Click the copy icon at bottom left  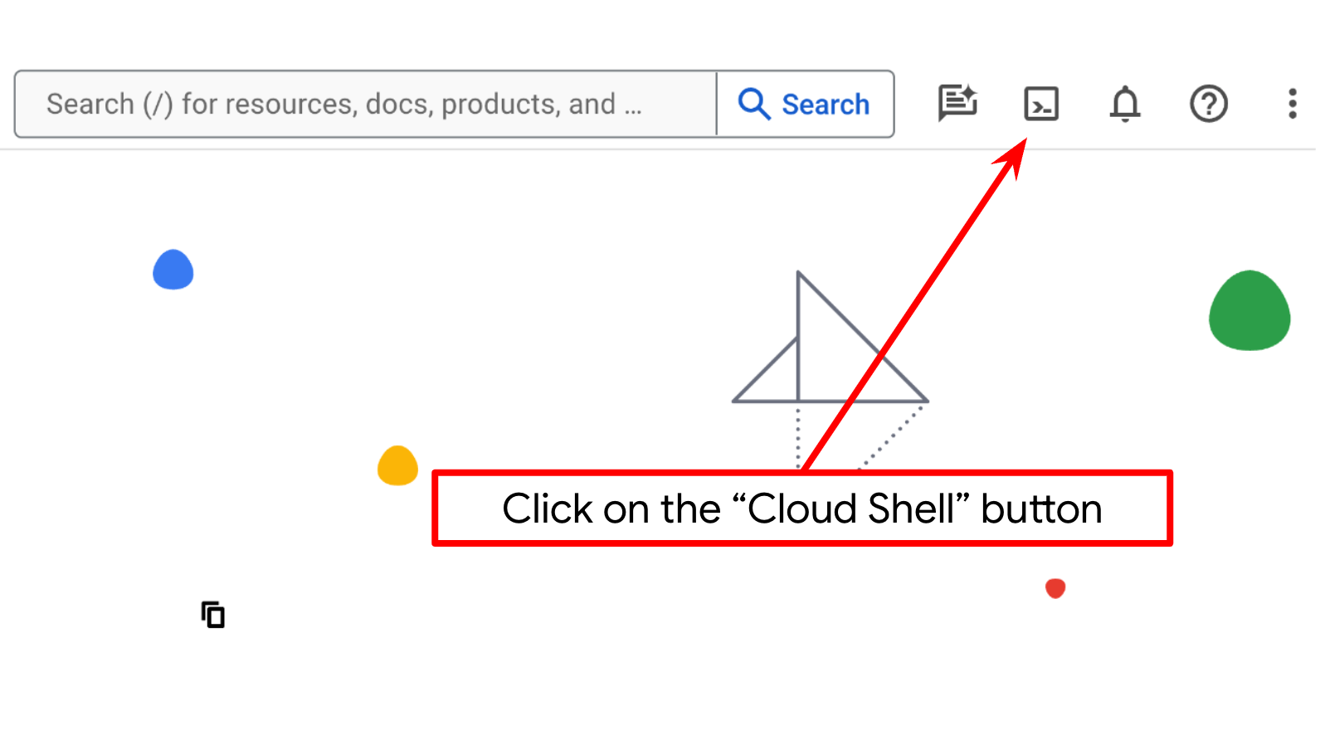click(x=213, y=615)
